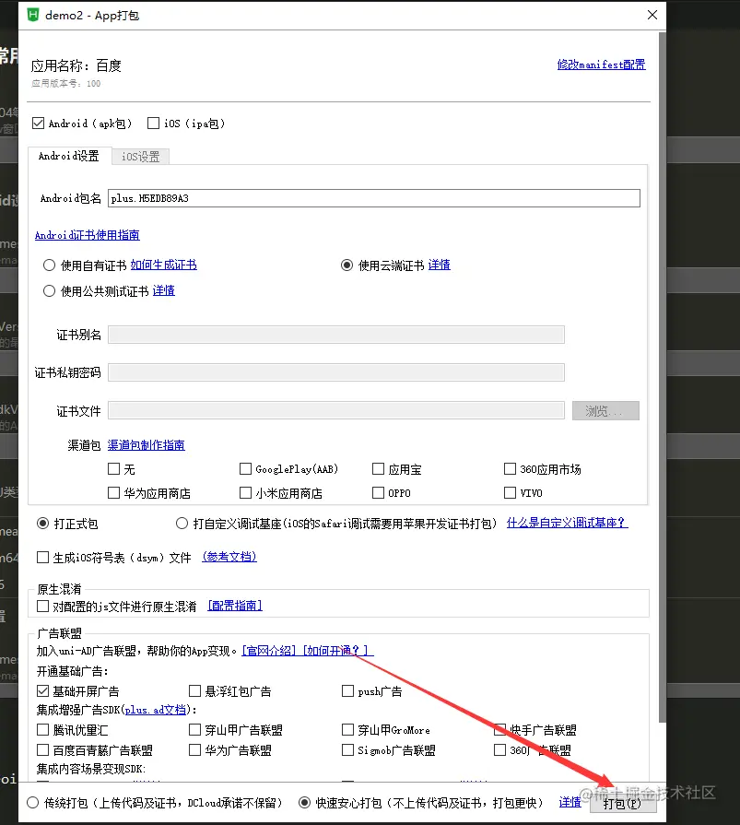
Task: Check 生成iOS符号表(dsym)文件
Action: pos(42,556)
